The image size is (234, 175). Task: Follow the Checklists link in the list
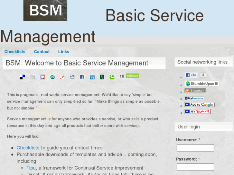pos(28,148)
